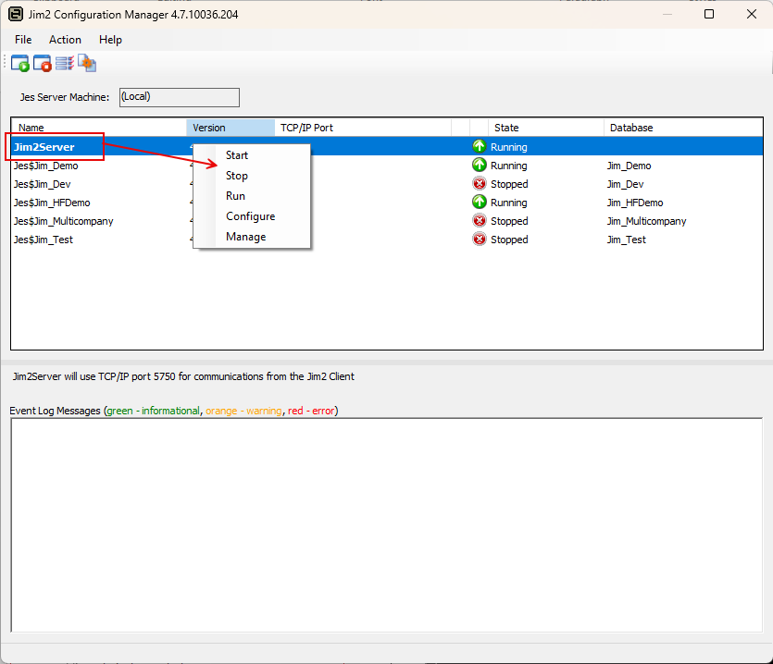Sort by the Version column header
This screenshot has width=773, height=664.
[231, 128]
